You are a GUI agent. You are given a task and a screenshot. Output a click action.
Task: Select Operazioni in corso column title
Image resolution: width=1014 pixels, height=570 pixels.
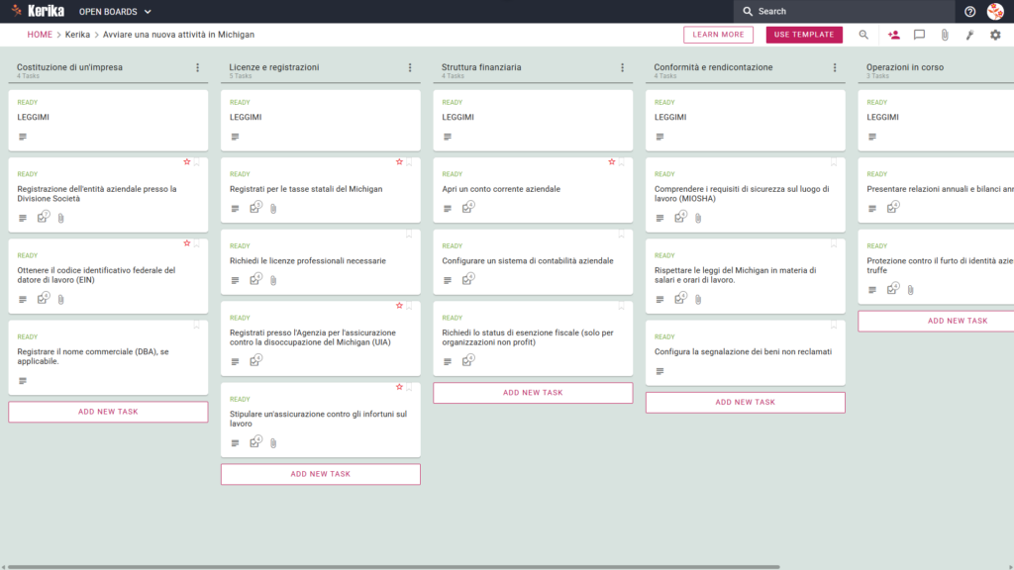[905, 67]
